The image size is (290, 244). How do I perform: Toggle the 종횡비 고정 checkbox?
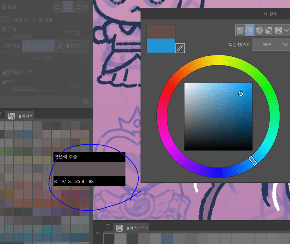[5, 72]
